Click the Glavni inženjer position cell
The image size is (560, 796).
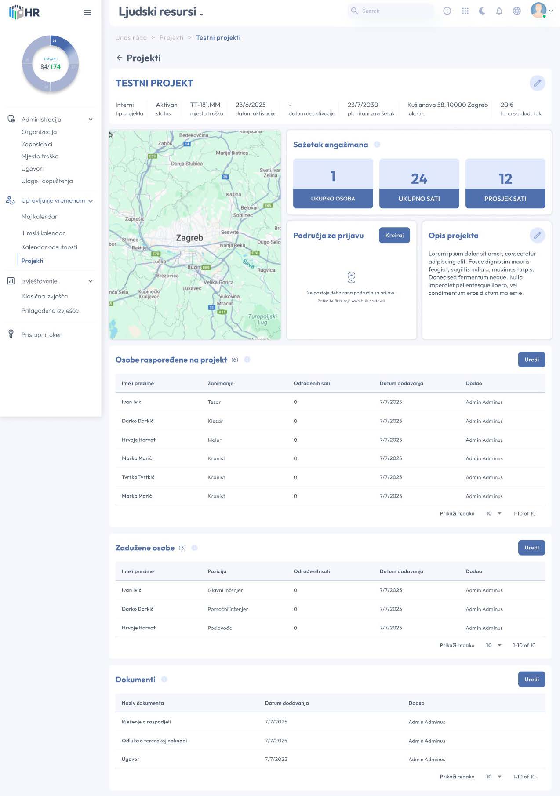[x=225, y=590]
